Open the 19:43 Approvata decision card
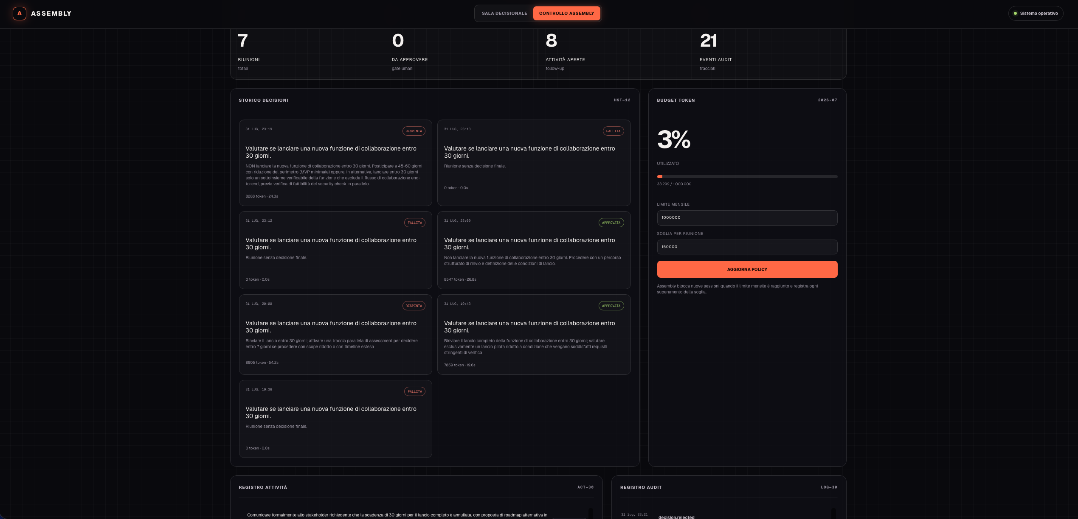The width and height of the screenshot is (1078, 519). (x=534, y=335)
